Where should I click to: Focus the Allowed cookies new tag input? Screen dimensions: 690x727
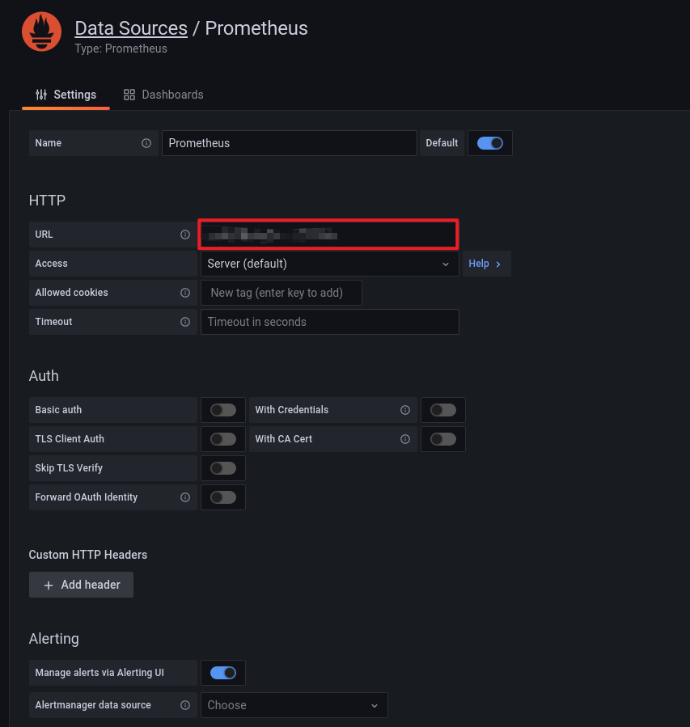[281, 293]
